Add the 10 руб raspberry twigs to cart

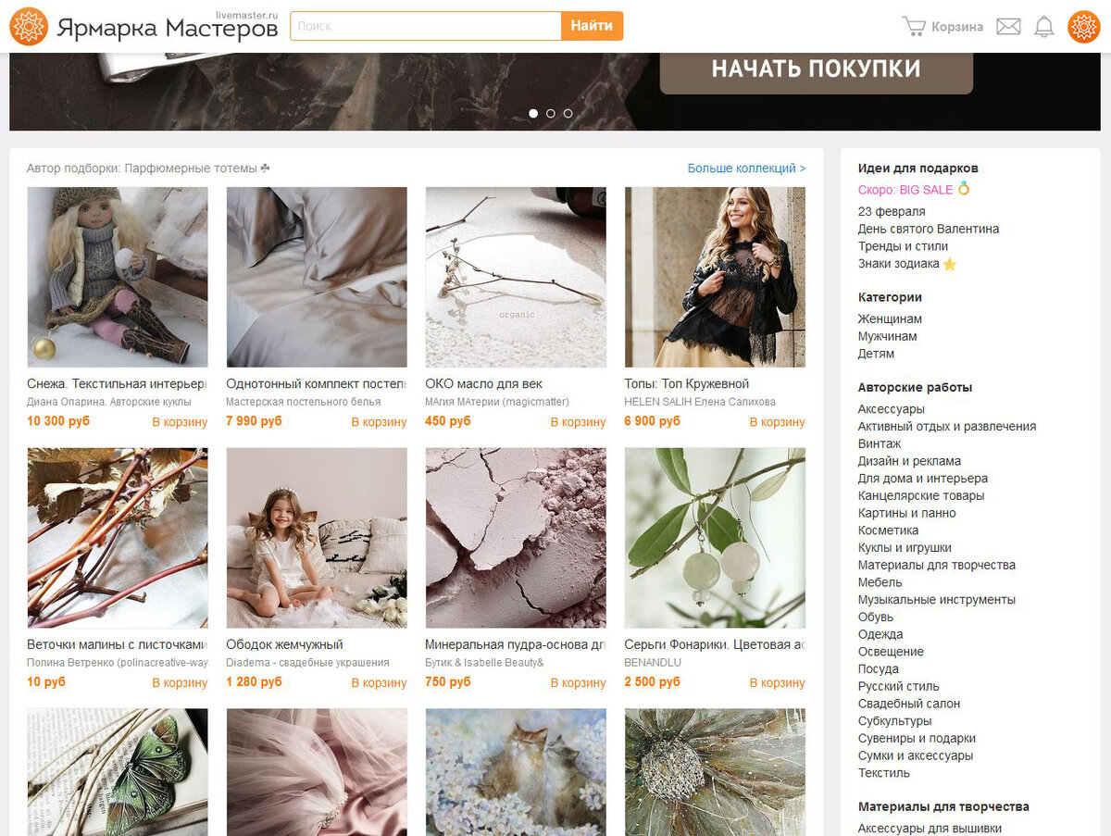tap(180, 683)
